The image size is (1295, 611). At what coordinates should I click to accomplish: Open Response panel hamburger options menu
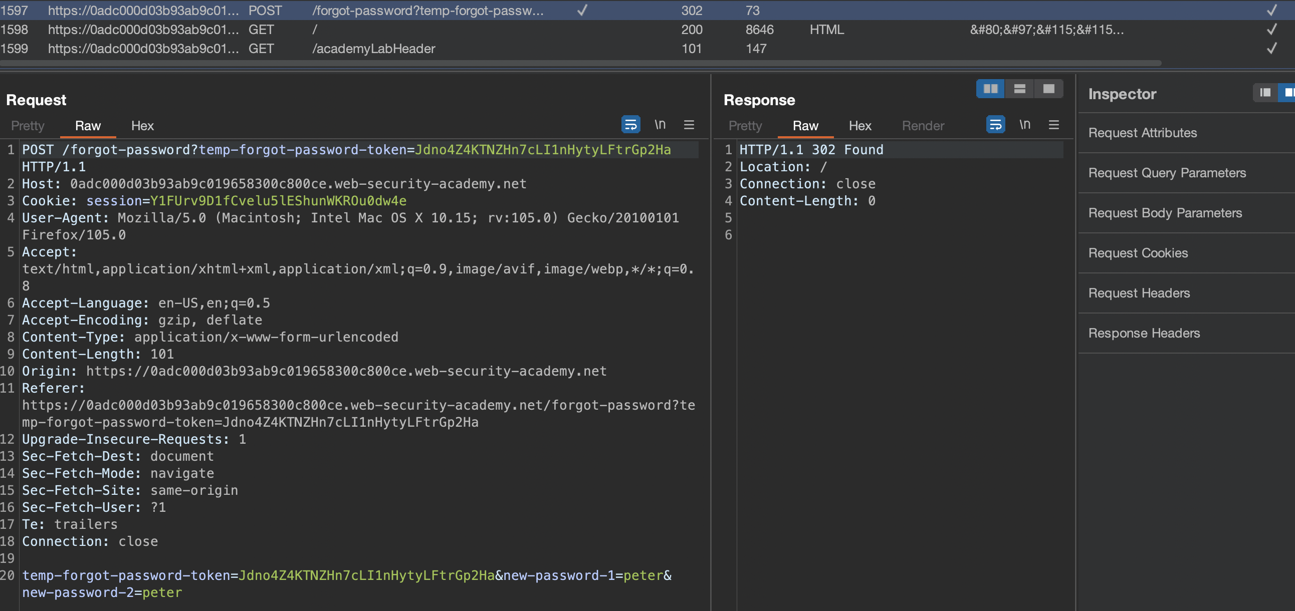click(x=1054, y=125)
